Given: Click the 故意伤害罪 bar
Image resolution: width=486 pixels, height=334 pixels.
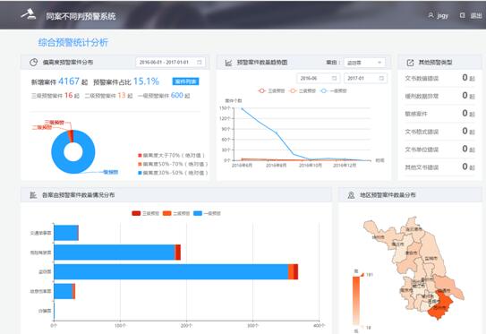Looking at the screenshot, I should tap(64, 291).
